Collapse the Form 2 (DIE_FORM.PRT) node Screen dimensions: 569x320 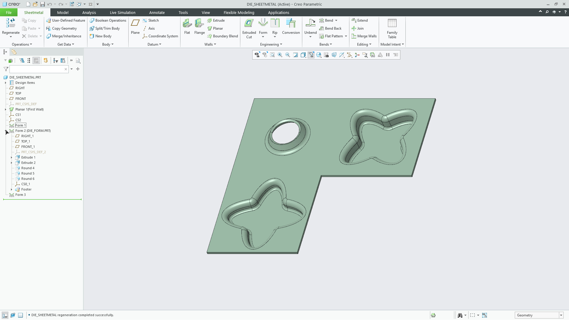[6, 131]
